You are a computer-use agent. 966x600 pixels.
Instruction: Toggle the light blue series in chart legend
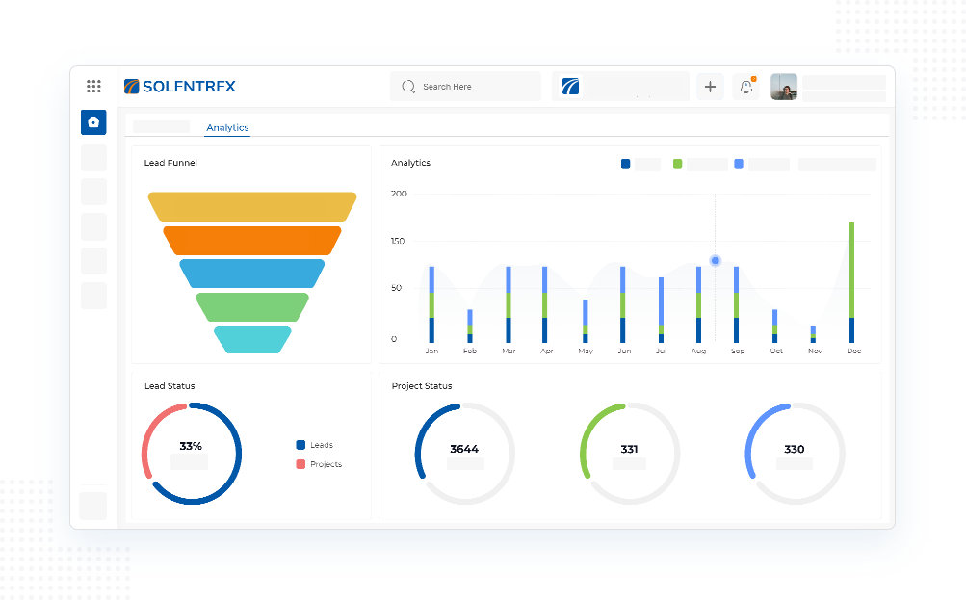tap(739, 164)
